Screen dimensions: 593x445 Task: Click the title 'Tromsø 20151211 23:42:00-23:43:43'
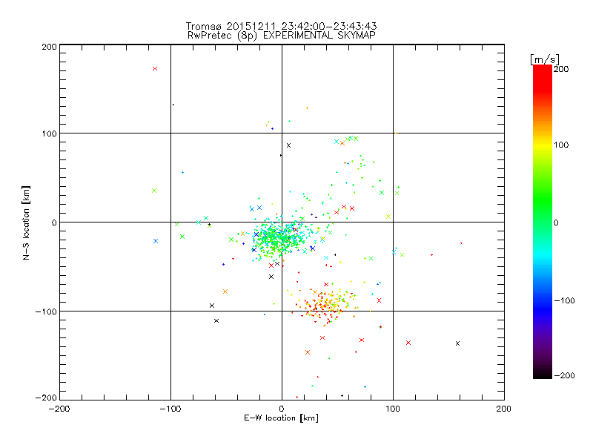point(281,26)
